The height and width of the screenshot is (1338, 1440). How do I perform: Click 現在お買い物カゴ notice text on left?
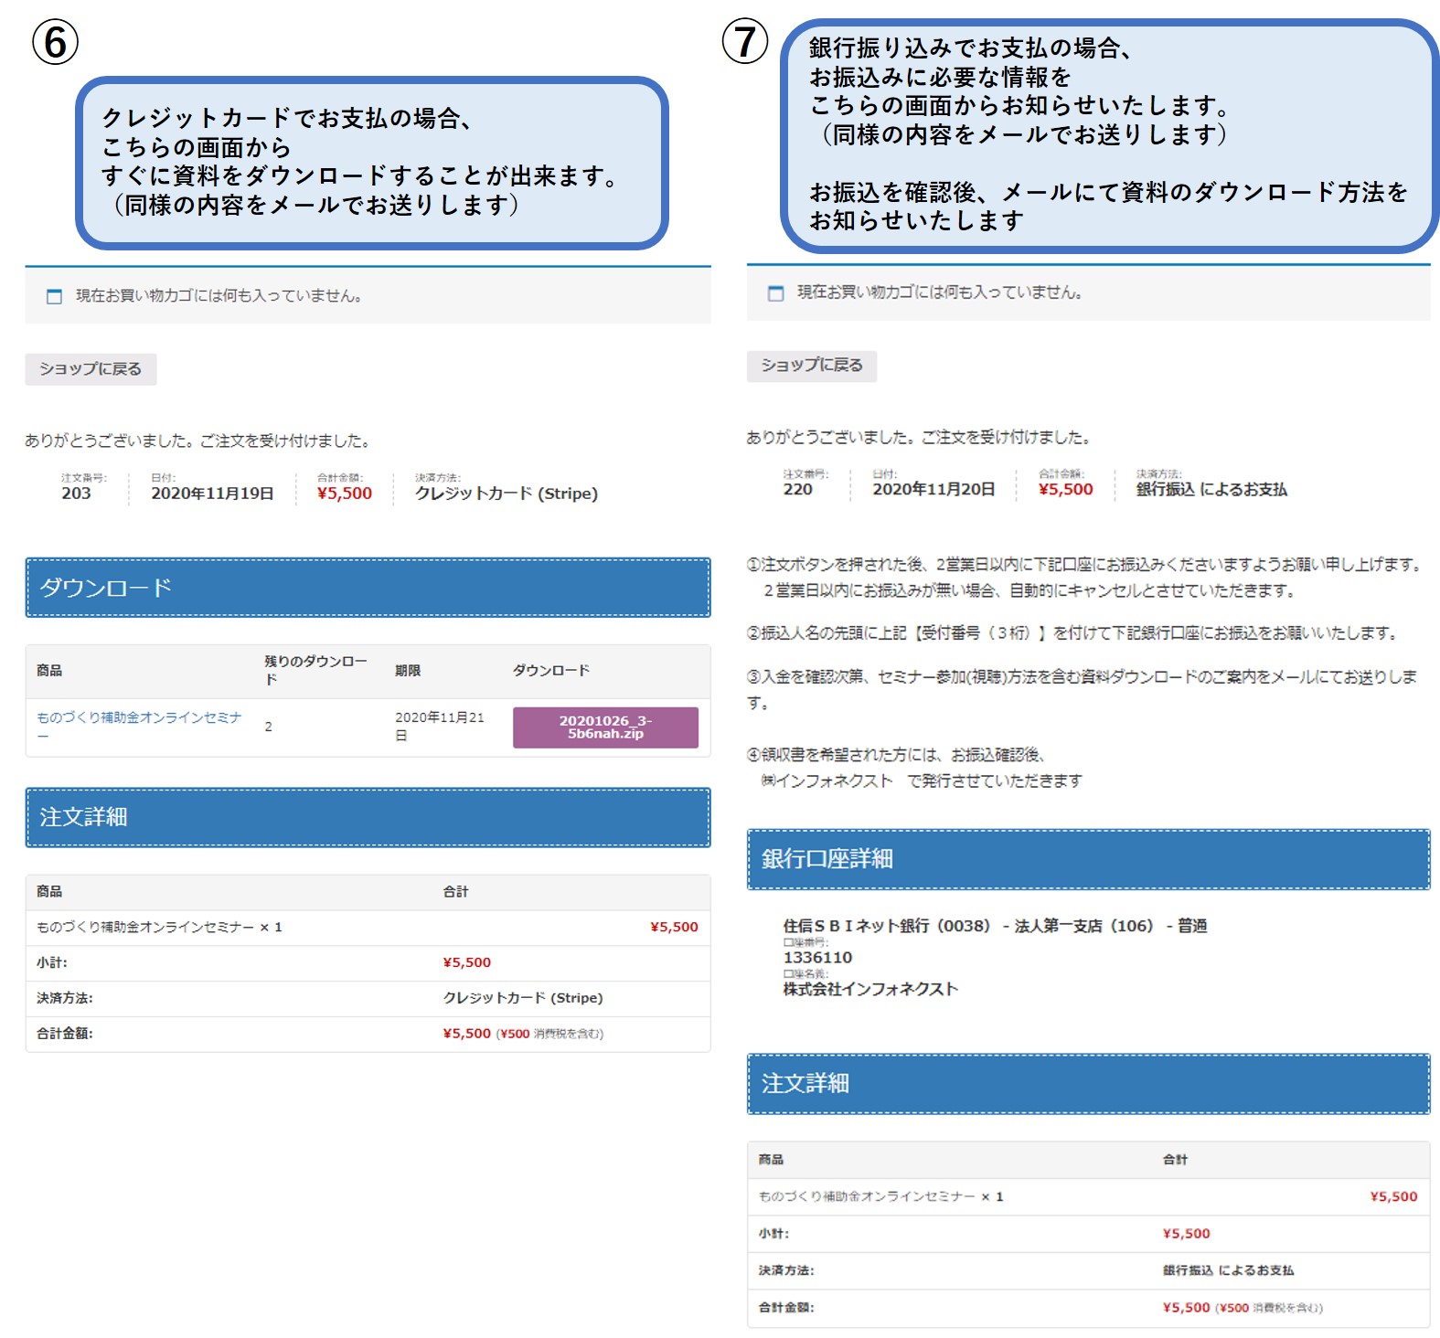click(219, 296)
